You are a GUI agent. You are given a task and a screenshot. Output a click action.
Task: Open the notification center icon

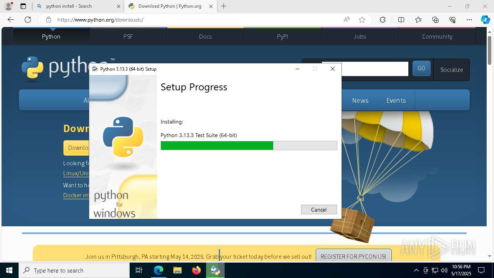481,270
